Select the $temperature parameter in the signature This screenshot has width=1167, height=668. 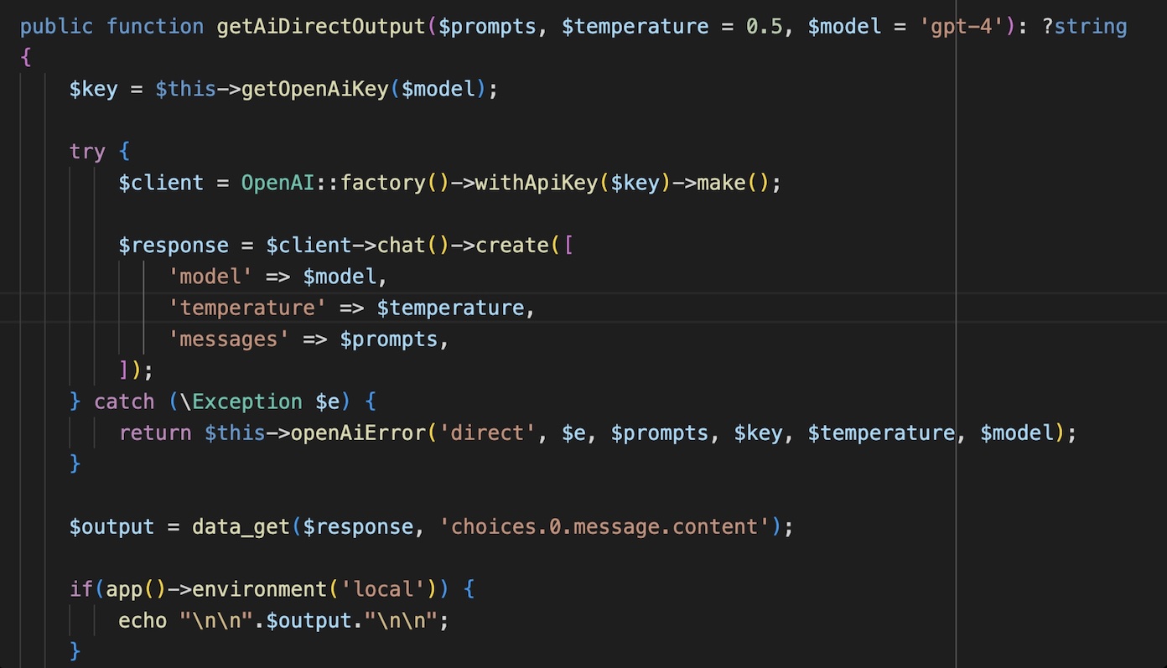coord(635,26)
